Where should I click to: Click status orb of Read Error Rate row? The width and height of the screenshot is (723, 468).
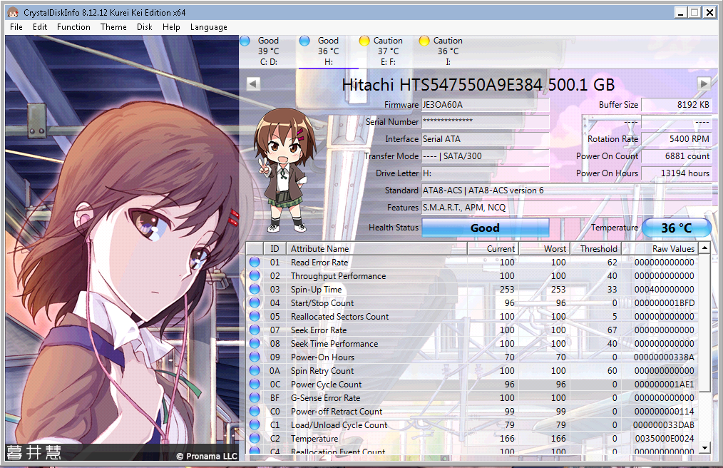(x=255, y=262)
